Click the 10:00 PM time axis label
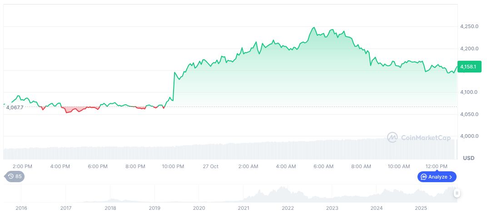Image resolution: width=487 pixels, height=213 pixels. [x=173, y=166]
